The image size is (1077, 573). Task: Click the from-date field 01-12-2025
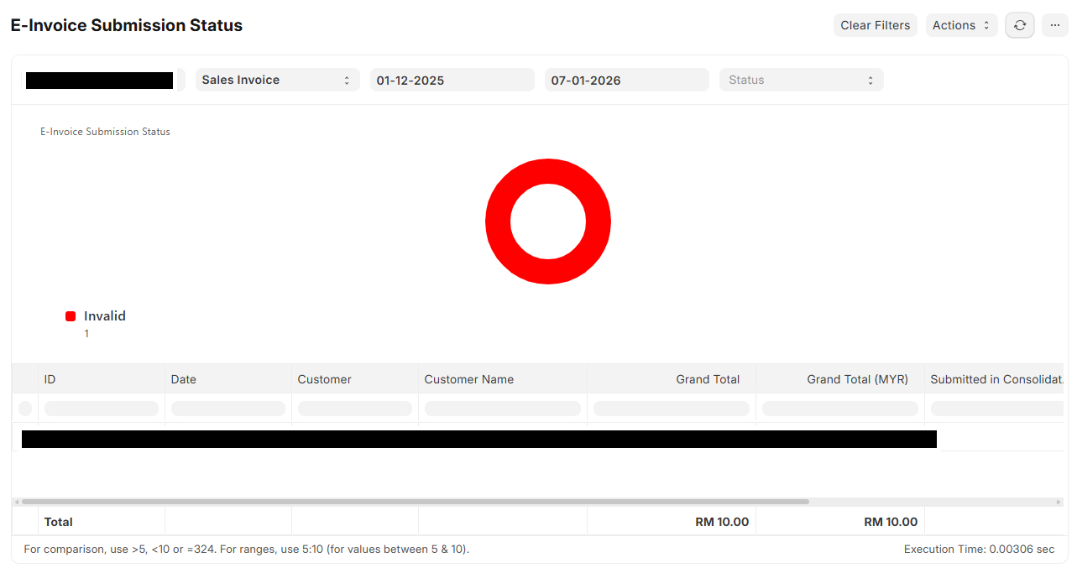(x=452, y=80)
